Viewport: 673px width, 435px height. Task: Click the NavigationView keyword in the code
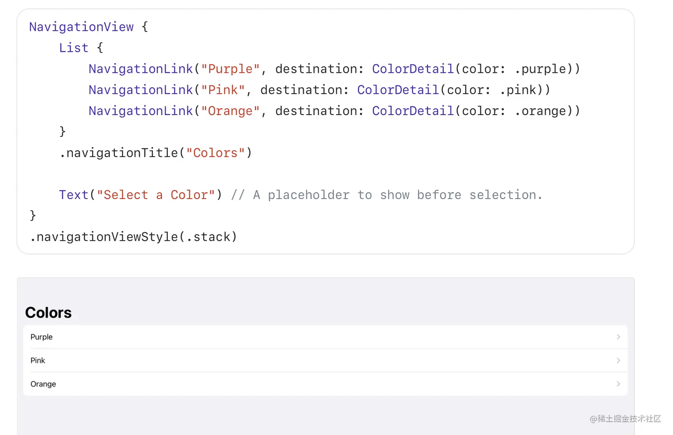click(81, 27)
